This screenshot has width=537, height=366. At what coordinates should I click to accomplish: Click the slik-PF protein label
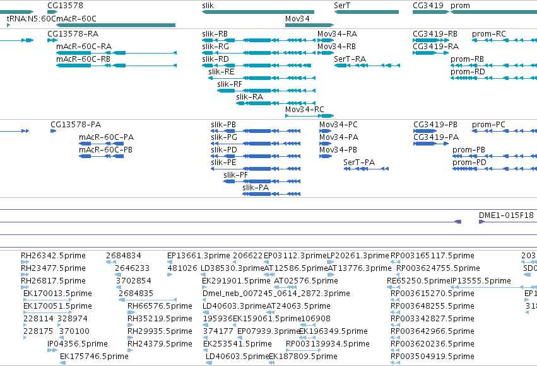[x=235, y=175]
